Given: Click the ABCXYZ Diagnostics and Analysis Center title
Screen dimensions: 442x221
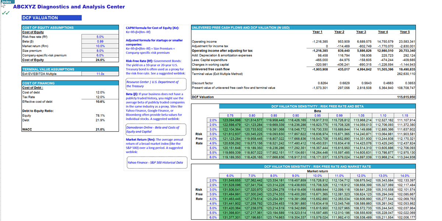Looking at the screenshot, I should tap(69, 7).
